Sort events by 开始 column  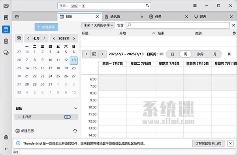pyautogui.click(x=137, y=33)
